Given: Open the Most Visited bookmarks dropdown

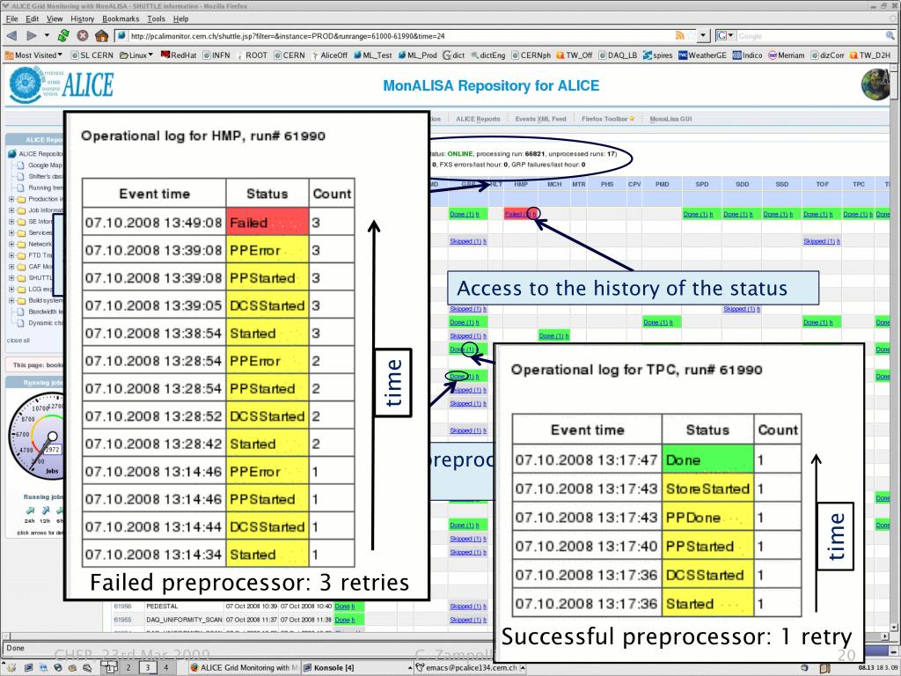Looking at the screenshot, I should point(30,55).
